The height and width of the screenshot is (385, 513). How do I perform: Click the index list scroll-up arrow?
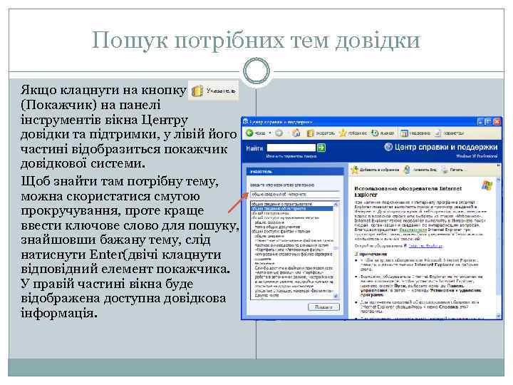336,205
